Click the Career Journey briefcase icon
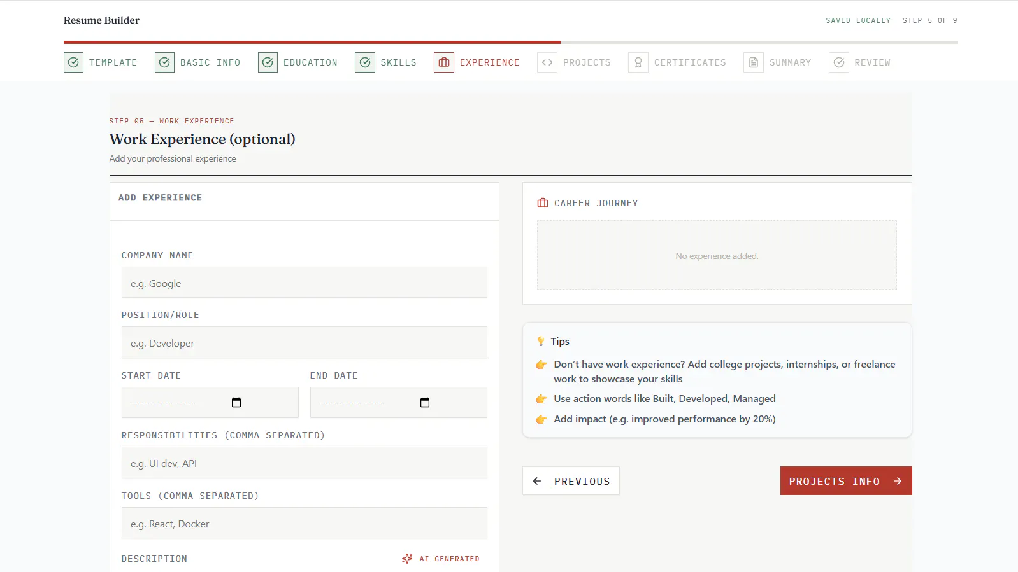 coord(543,203)
